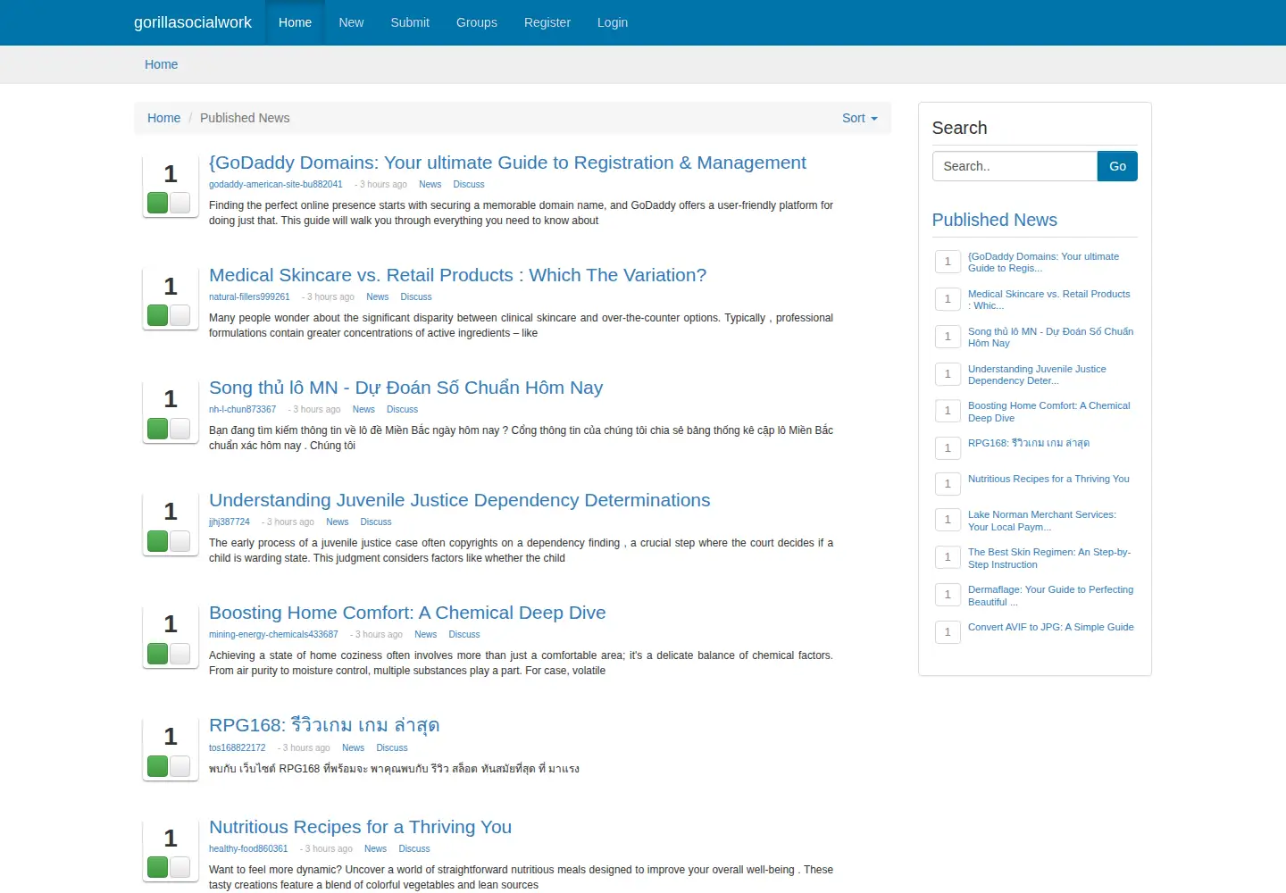Open user godaddy-american-site-bu882041 profile
Screen dimensions: 1286x893
276,184
